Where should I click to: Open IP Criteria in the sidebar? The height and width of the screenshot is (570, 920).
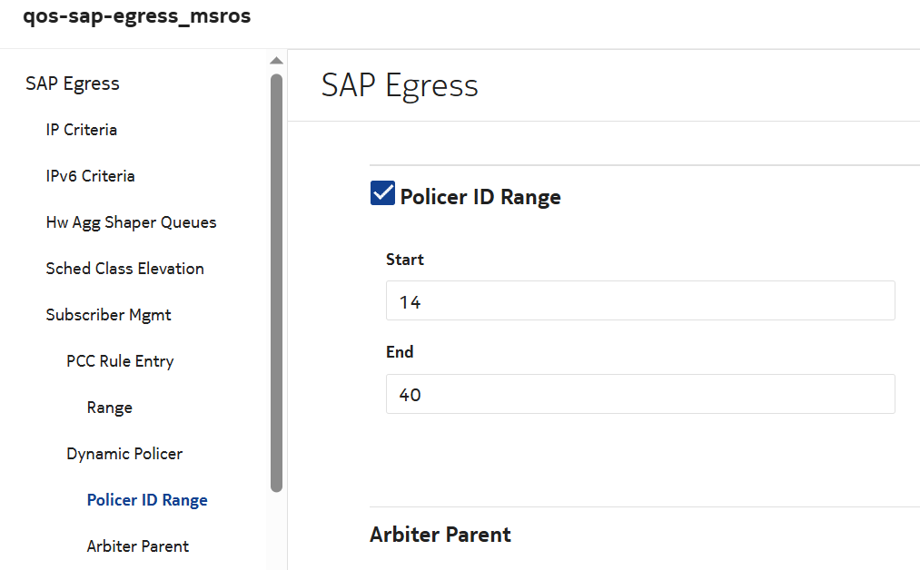pyautogui.click(x=82, y=130)
